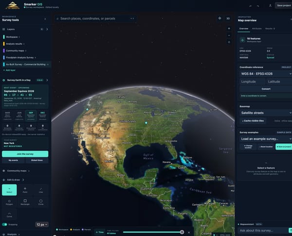Toggle Analysis legend item in map footer
This screenshot has width=292, height=236.
(x=75, y=230)
